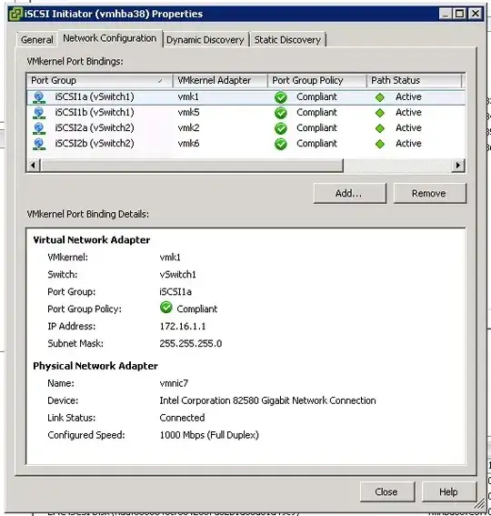Click the Active diamond icon in iSCSI2b row
This screenshot has width=491, height=516.
tap(380, 144)
